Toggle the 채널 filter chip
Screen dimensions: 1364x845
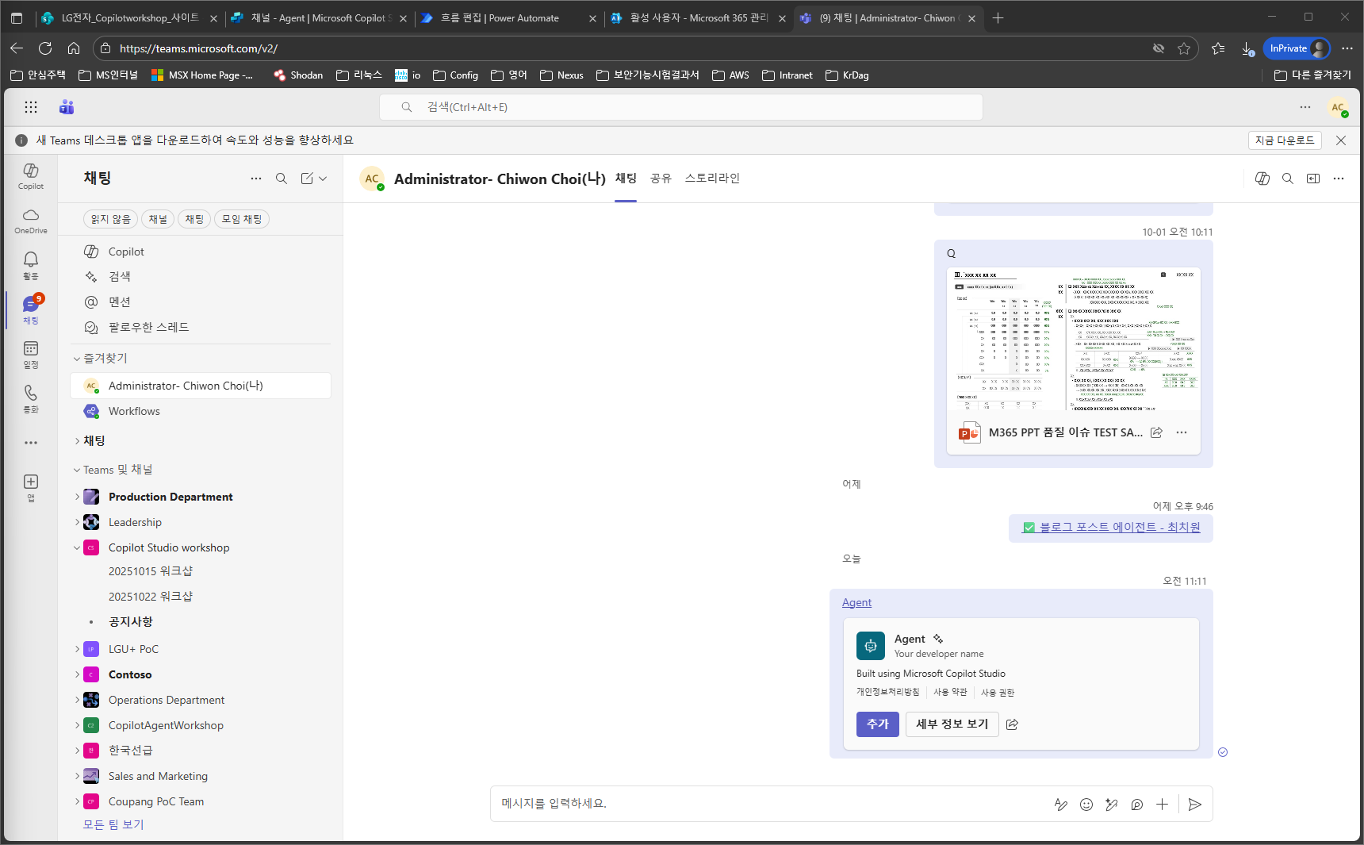coord(158,219)
